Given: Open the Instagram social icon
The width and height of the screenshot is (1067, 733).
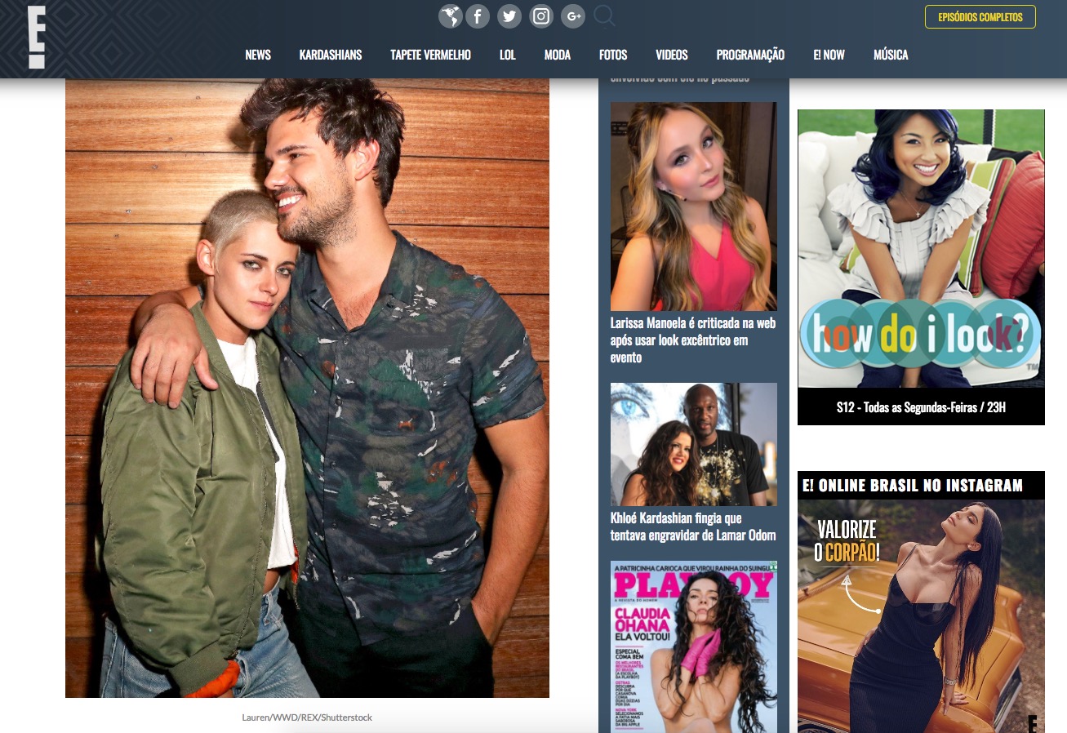Looking at the screenshot, I should 541,16.
